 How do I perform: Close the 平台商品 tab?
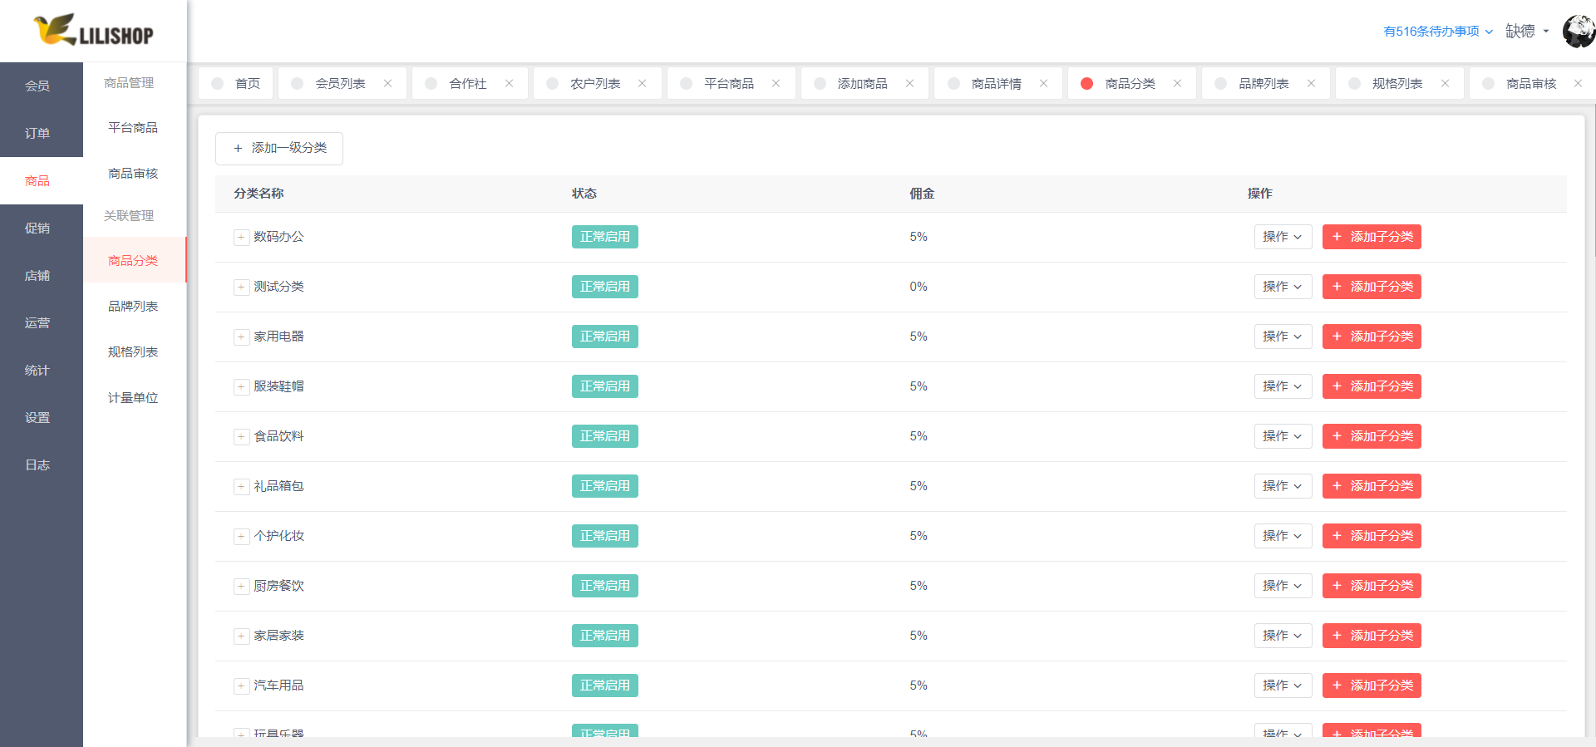coord(776,83)
